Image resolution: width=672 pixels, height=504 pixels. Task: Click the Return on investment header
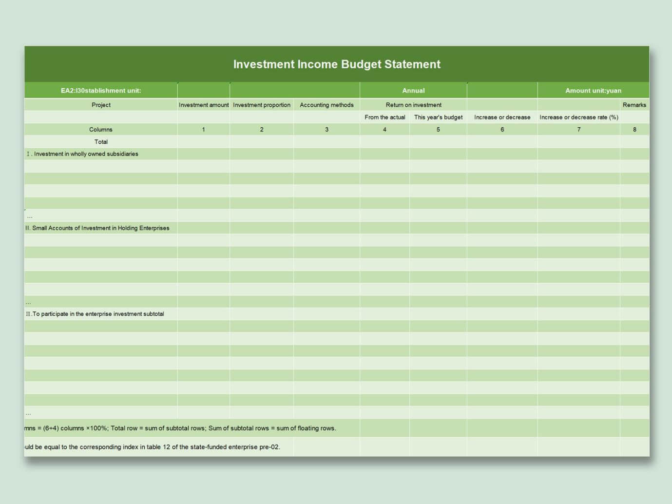coord(413,105)
